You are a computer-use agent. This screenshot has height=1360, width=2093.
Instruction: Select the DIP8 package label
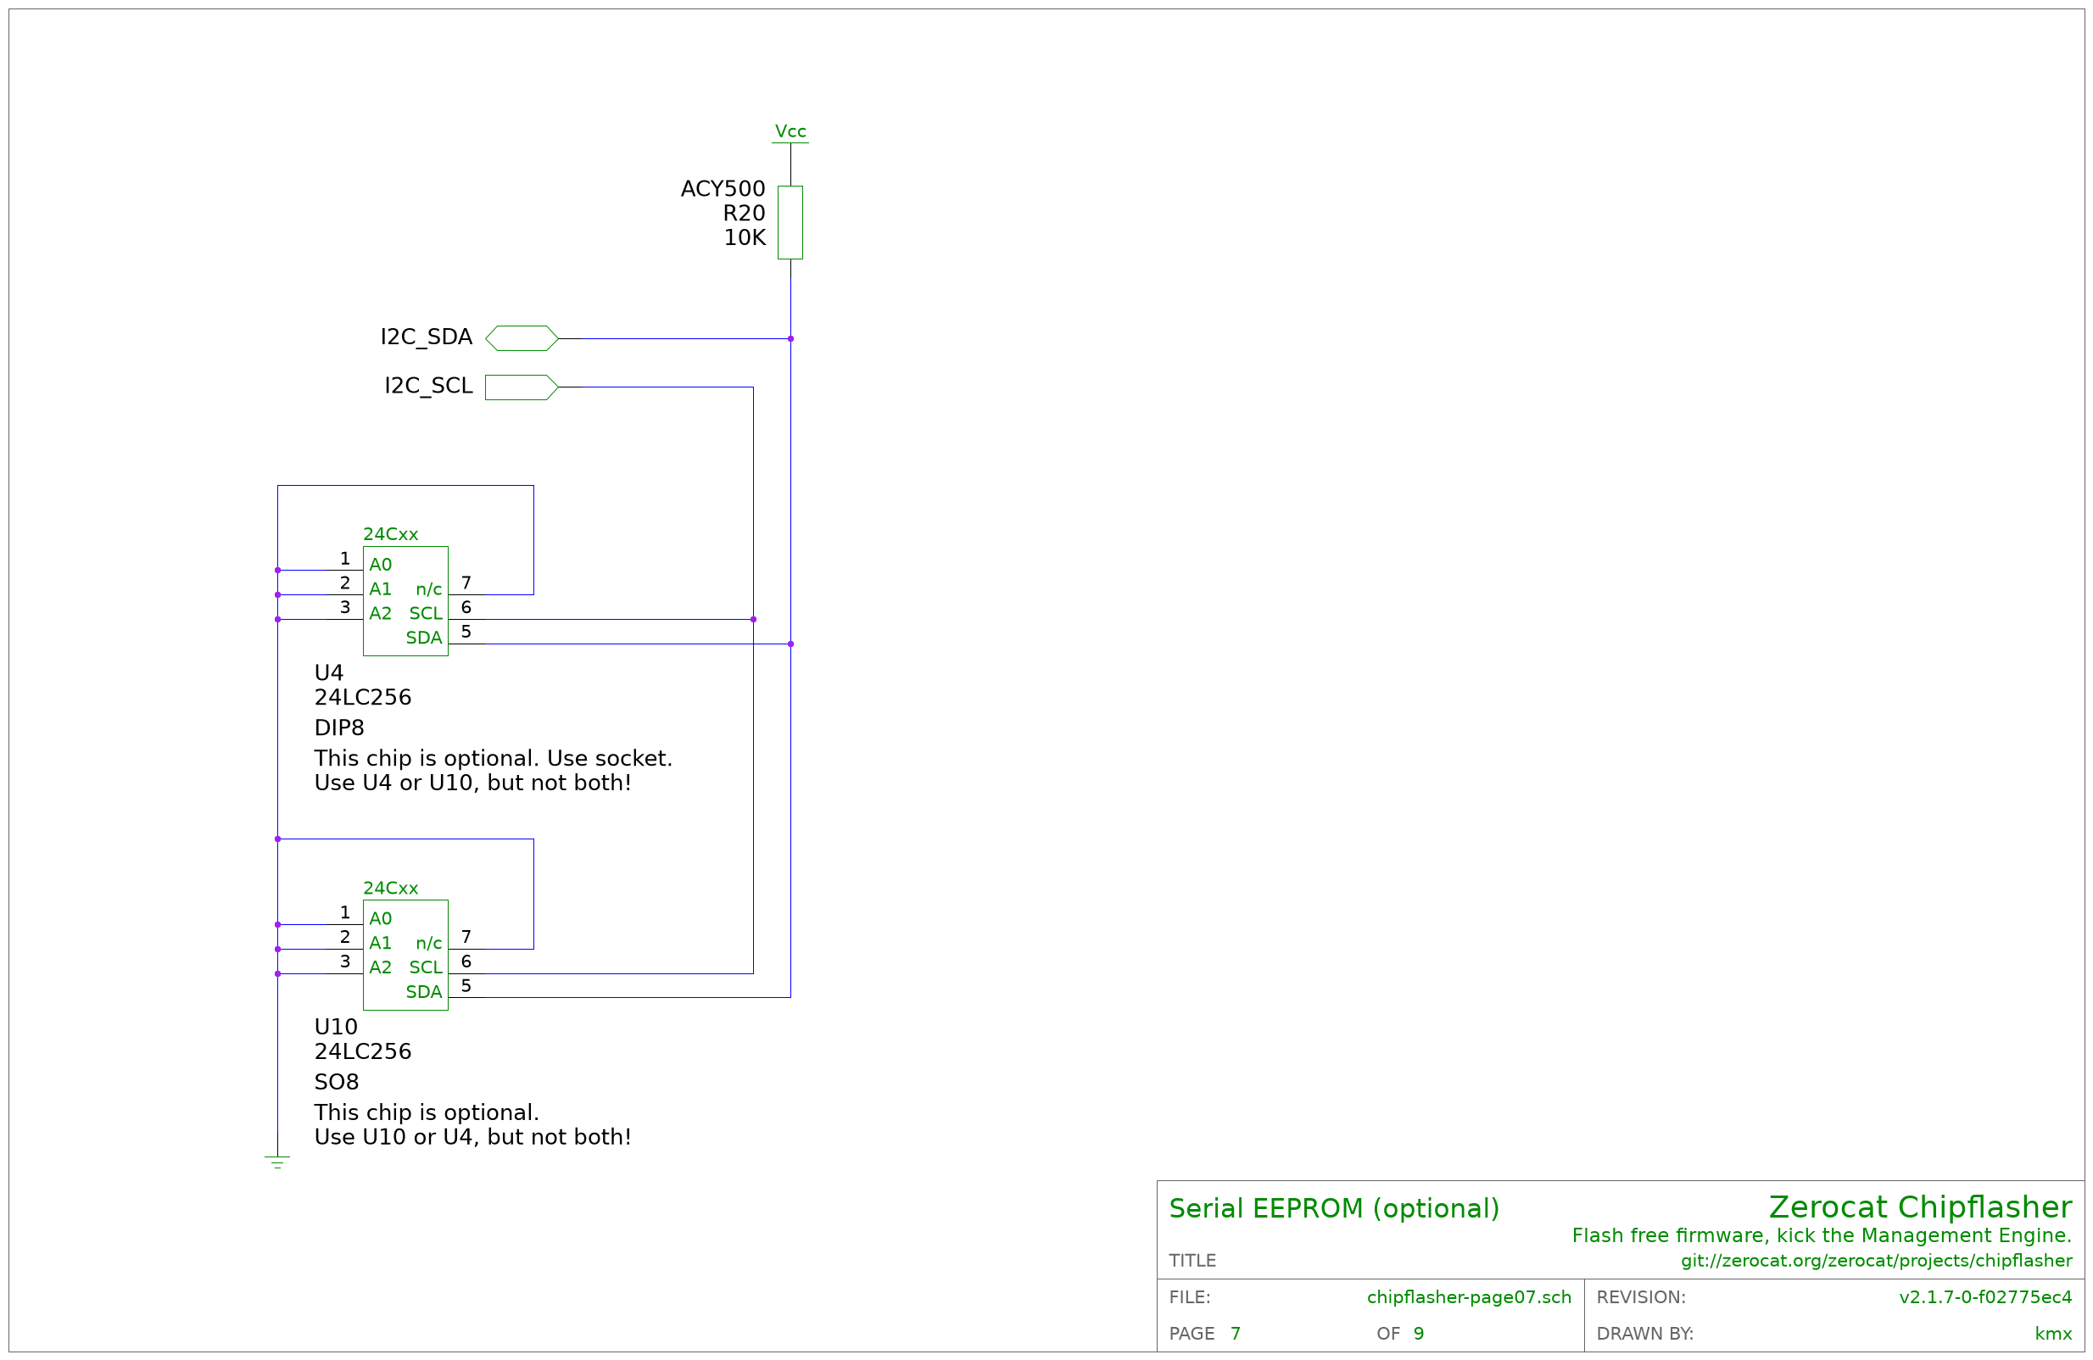point(339,728)
